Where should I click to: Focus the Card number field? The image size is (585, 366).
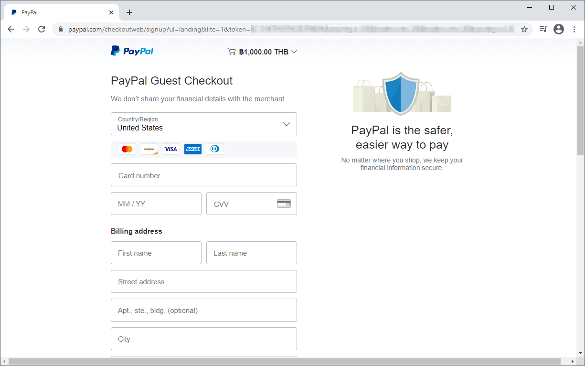click(x=204, y=175)
